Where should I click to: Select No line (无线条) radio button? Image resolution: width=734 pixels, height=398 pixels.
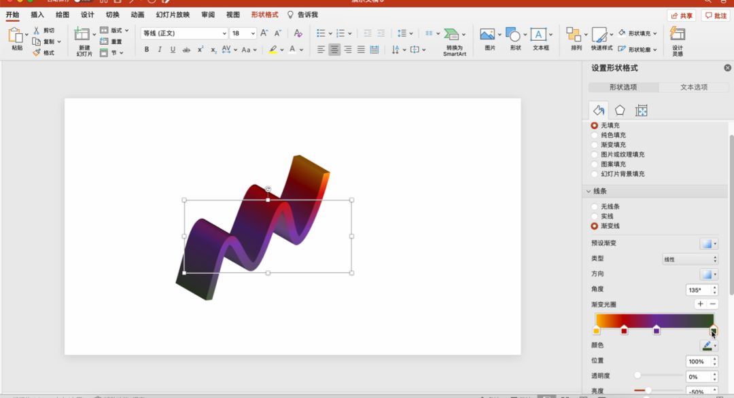(595, 206)
